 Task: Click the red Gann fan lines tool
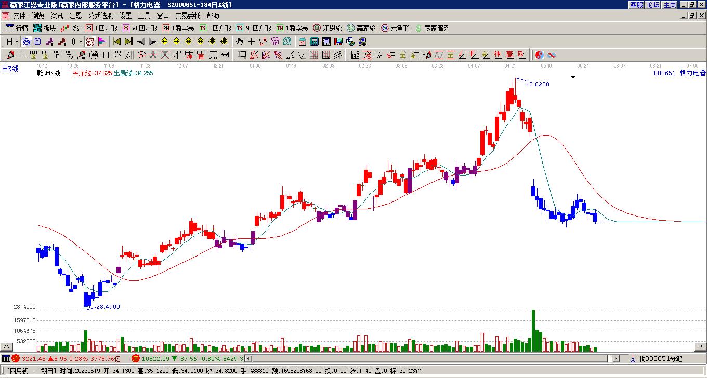(254, 55)
